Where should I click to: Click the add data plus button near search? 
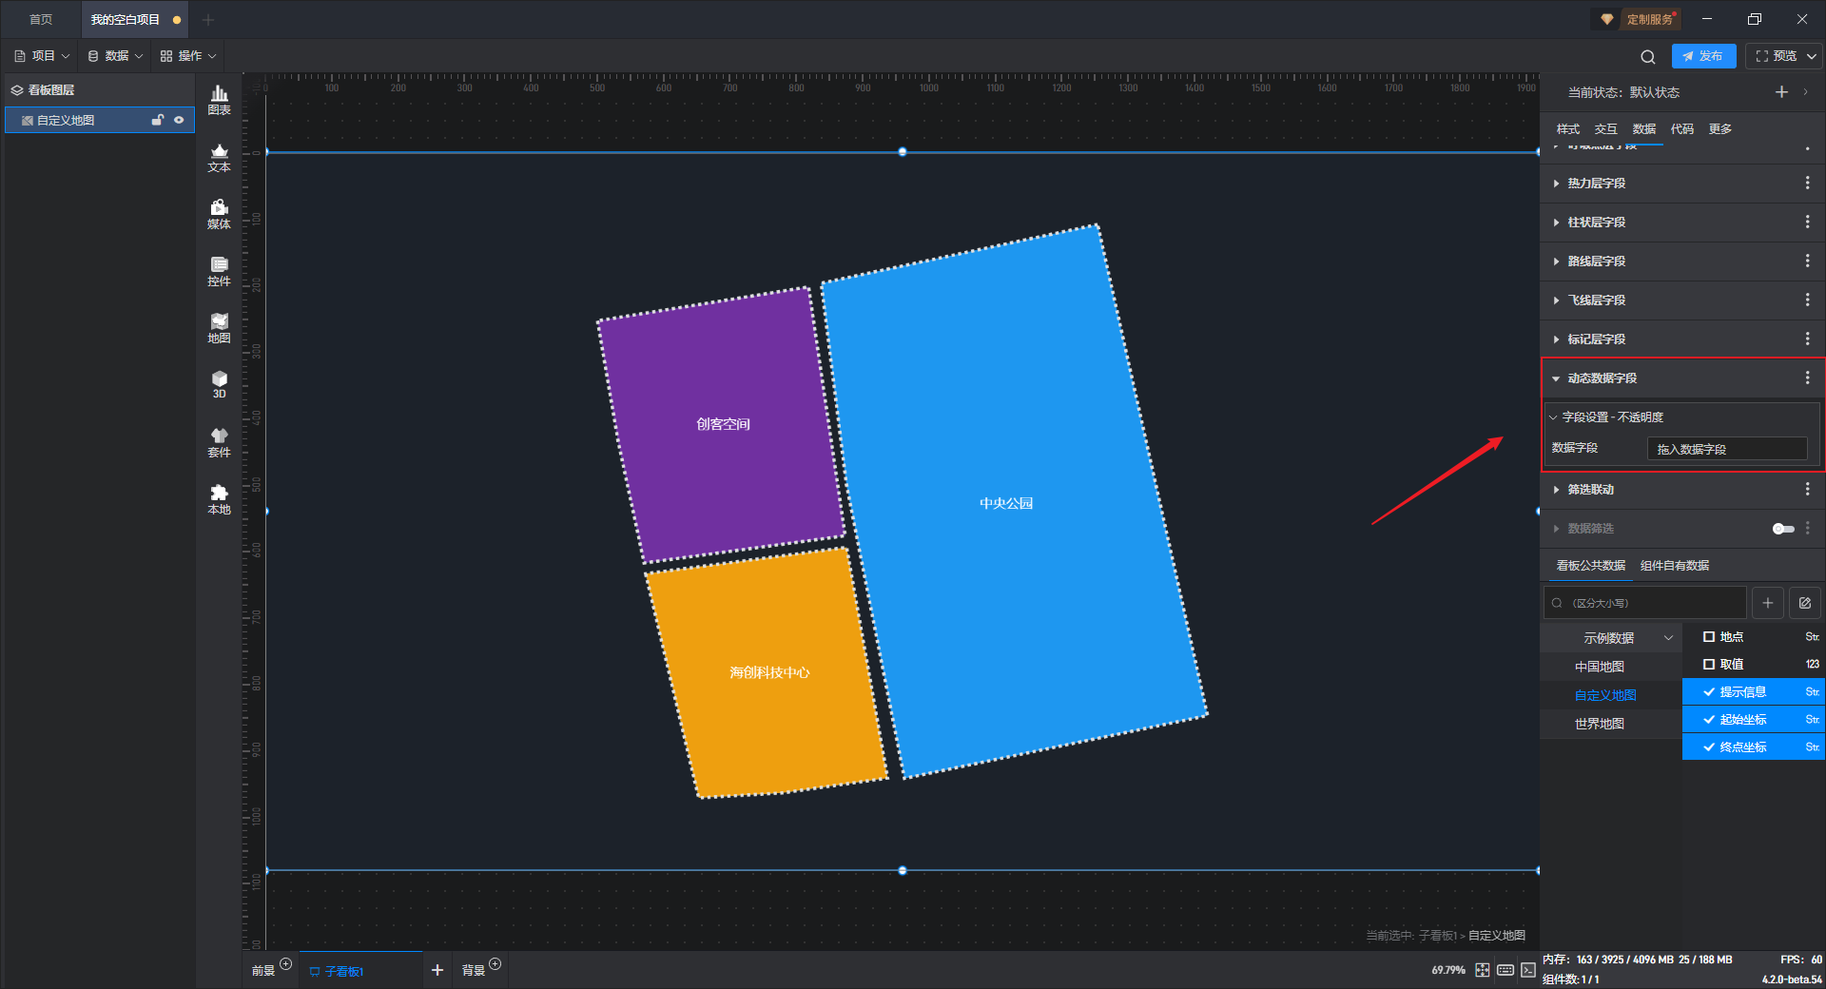[x=1767, y=603]
